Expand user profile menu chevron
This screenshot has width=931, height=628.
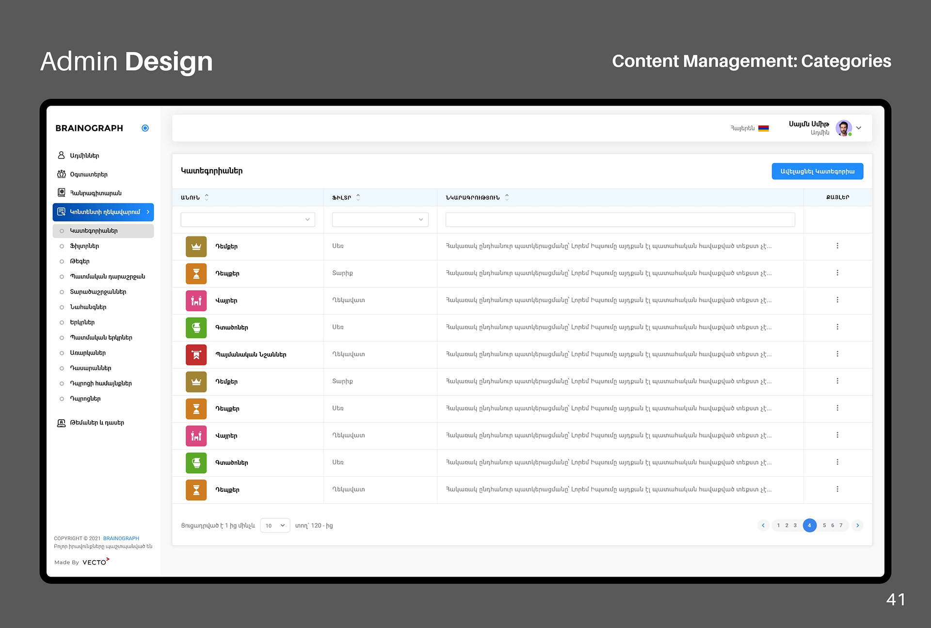[x=859, y=128]
